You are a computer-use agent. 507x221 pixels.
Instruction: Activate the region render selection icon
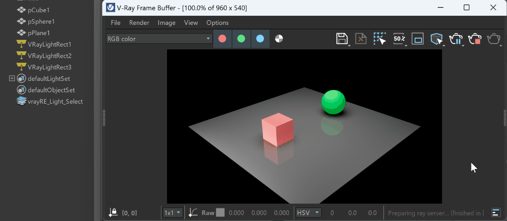tap(380, 39)
